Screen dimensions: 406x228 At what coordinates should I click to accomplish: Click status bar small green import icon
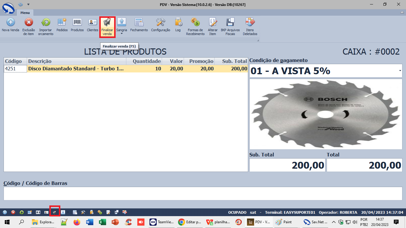pyautogui.click(x=21, y=212)
